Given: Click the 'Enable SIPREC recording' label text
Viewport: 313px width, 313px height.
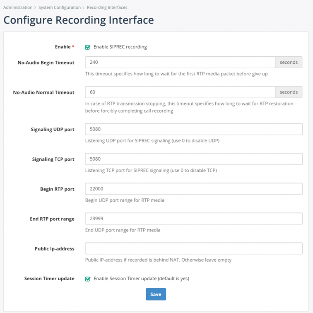Looking at the screenshot, I should [x=120, y=47].
